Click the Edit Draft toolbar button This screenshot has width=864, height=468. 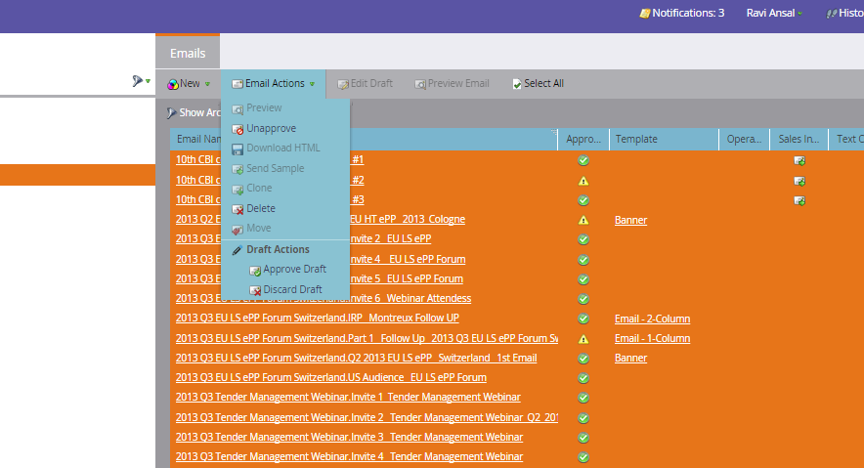[365, 84]
